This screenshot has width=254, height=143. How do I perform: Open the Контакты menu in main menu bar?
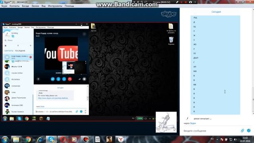tap(15, 6)
